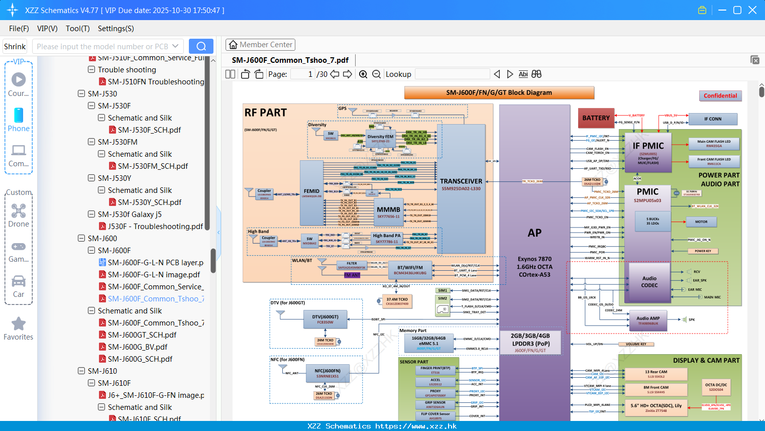Click the document viewer vertical scrollbar thumb
This screenshot has height=431, width=765.
761,91
